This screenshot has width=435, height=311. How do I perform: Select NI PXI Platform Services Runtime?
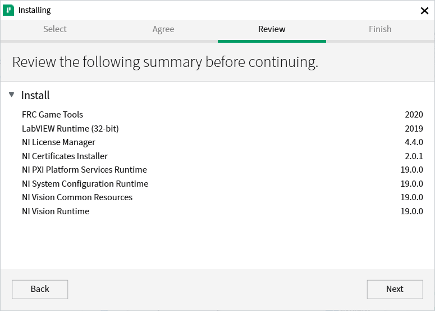click(x=222, y=170)
